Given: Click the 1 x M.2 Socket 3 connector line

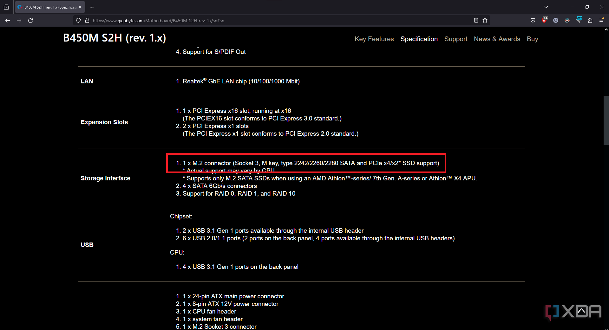Looking at the screenshot, I should [x=219, y=327].
